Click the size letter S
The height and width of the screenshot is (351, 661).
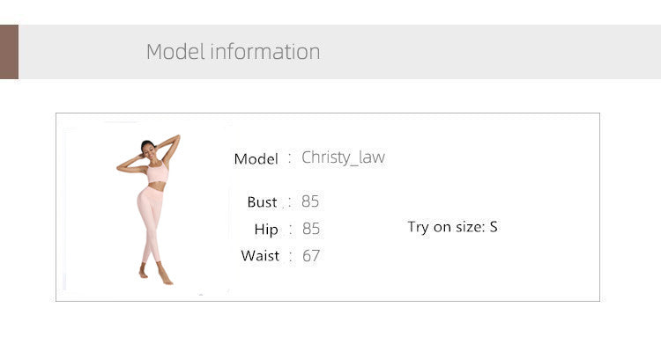point(494,227)
